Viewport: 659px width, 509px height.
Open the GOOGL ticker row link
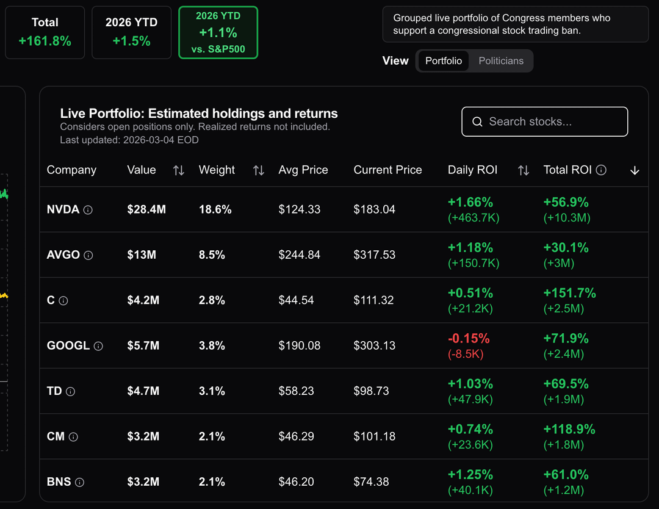(x=68, y=346)
